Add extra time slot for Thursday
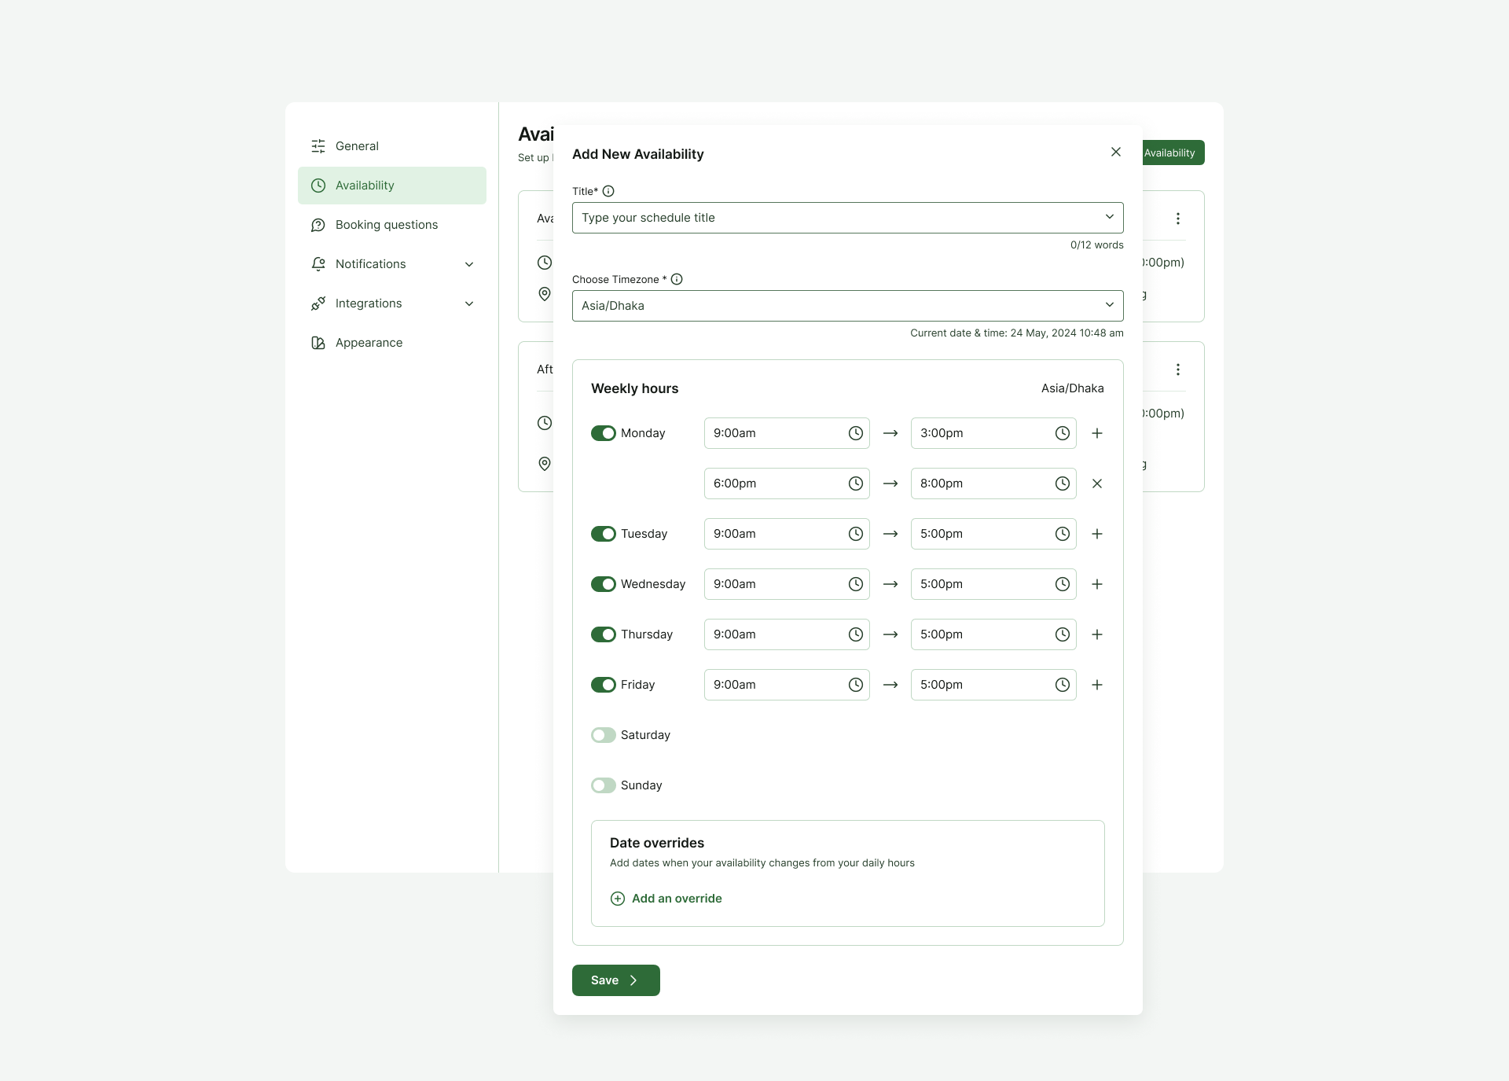 [x=1097, y=634]
